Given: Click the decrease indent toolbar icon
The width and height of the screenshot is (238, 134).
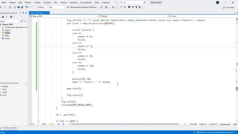Looking at the screenshot, I should pos(121,7).
